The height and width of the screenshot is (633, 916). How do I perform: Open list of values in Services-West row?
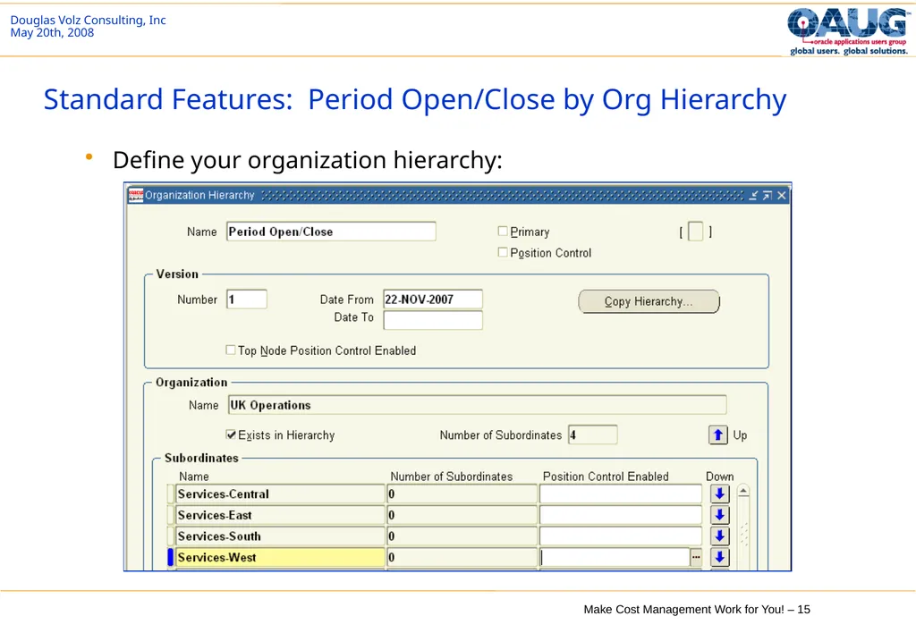(696, 557)
